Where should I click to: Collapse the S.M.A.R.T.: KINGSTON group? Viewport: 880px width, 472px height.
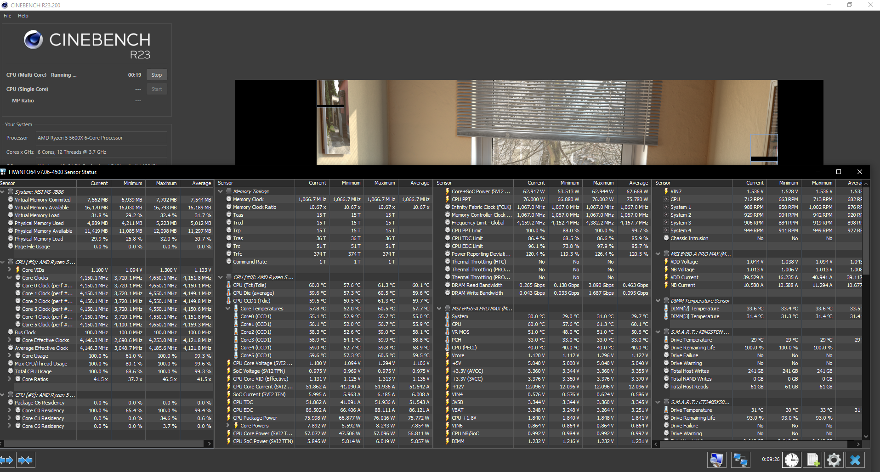[658, 332]
